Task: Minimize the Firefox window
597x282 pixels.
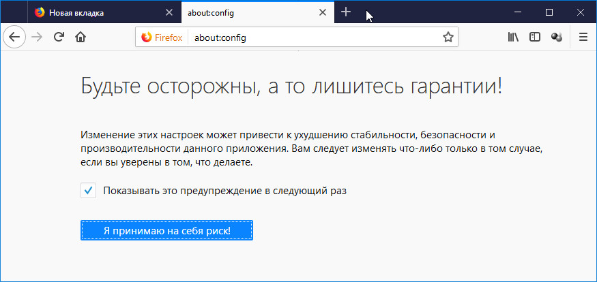Action: coord(518,12)
